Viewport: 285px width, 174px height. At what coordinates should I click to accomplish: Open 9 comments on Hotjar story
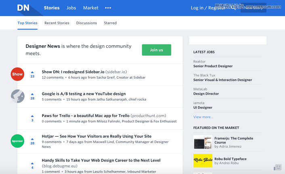point(52,142)
